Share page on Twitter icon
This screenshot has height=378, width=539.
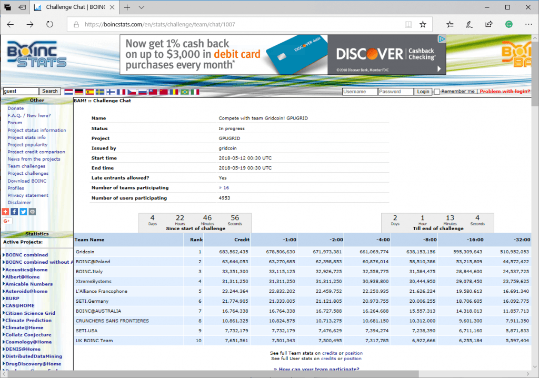click(x=23, y=212)
